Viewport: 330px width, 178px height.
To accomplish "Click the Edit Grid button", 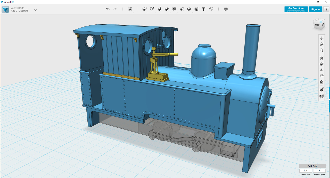I will click(x=312, y=166).
